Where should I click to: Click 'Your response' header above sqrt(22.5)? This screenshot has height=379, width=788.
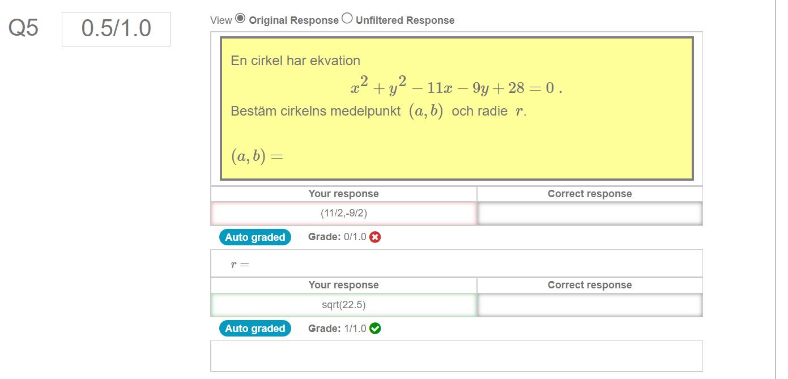[343, 285]
